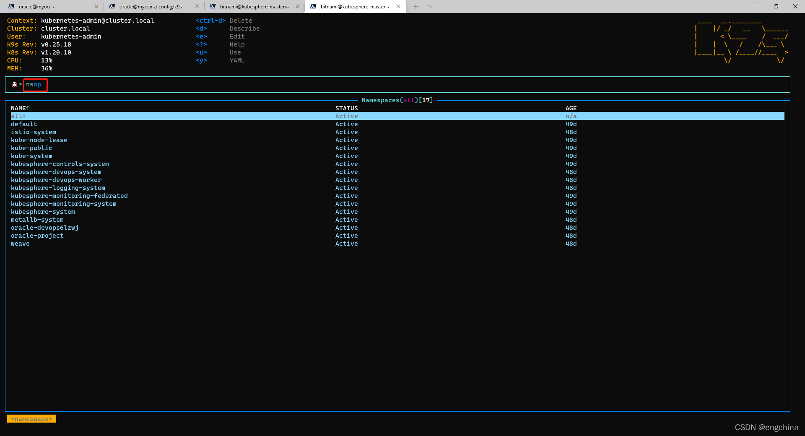Viewport: 805px width, 436px height.
Task: Close the oracle@myoci:~ tab
Action: (x=96, y=6)
